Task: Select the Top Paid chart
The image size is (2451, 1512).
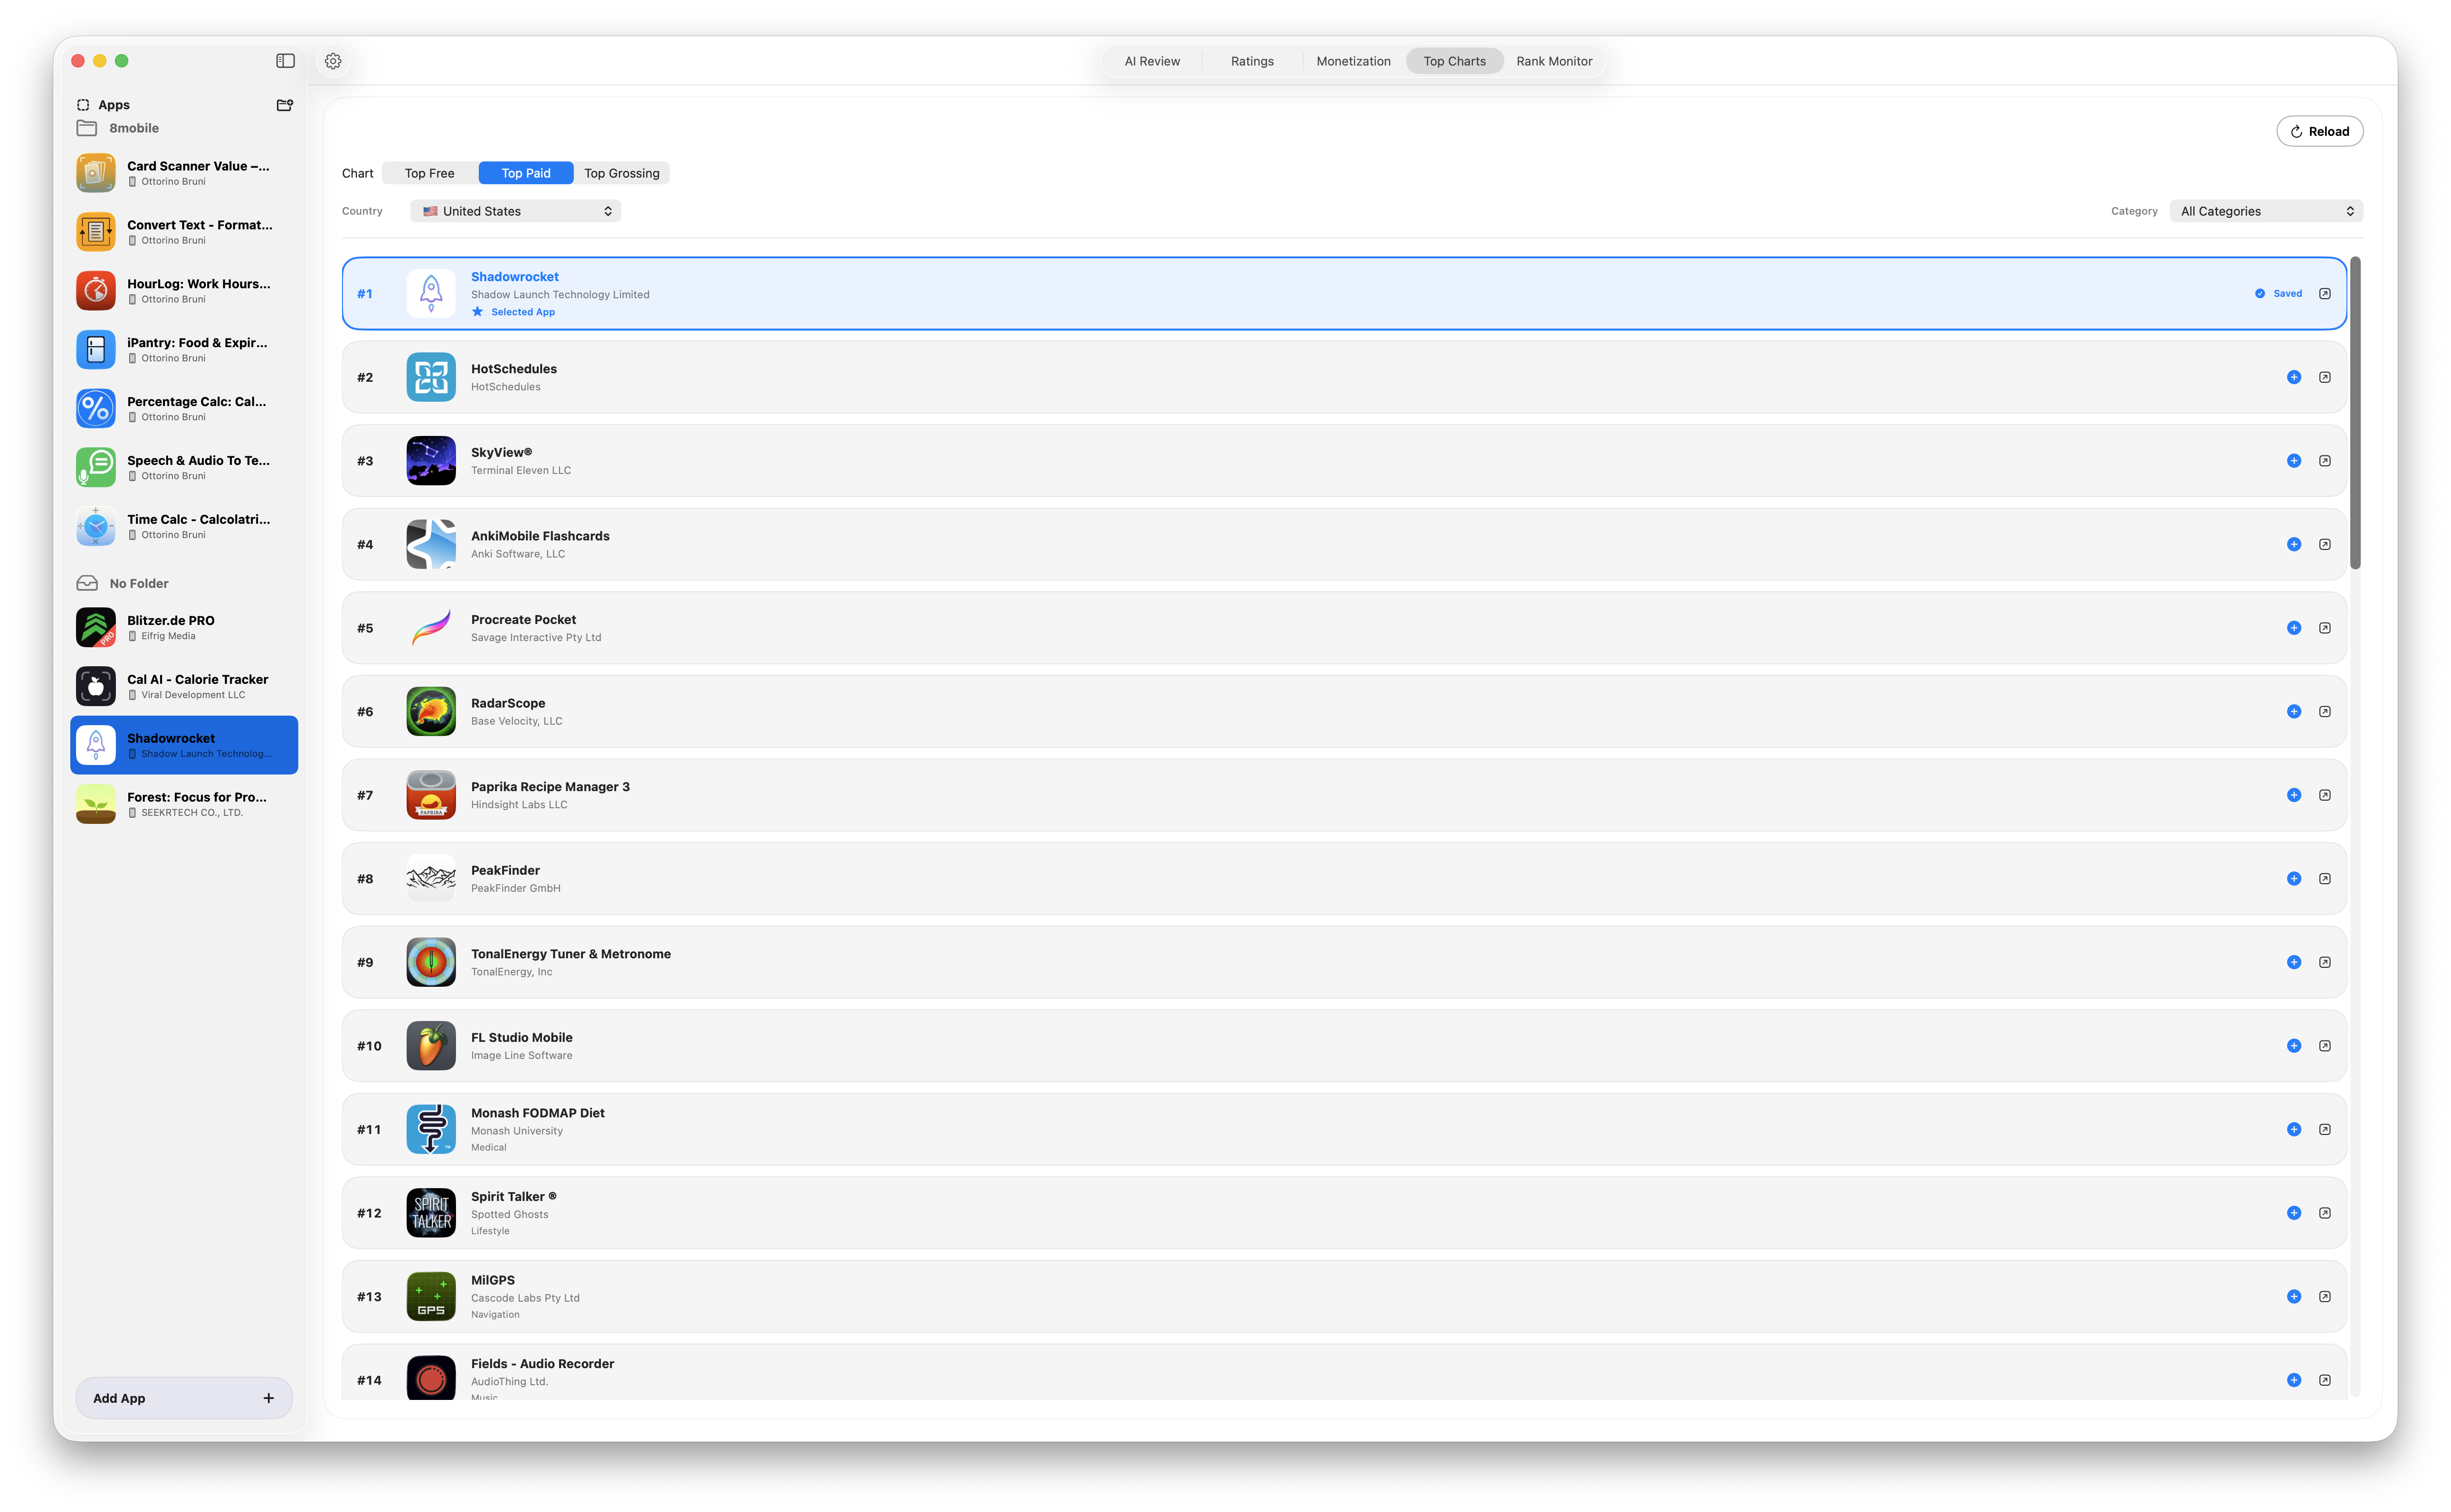Action: (x=525, y=173)
